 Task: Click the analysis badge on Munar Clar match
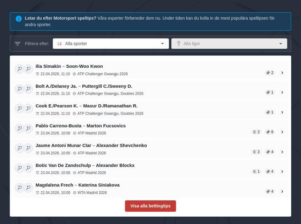click(256, 152)
